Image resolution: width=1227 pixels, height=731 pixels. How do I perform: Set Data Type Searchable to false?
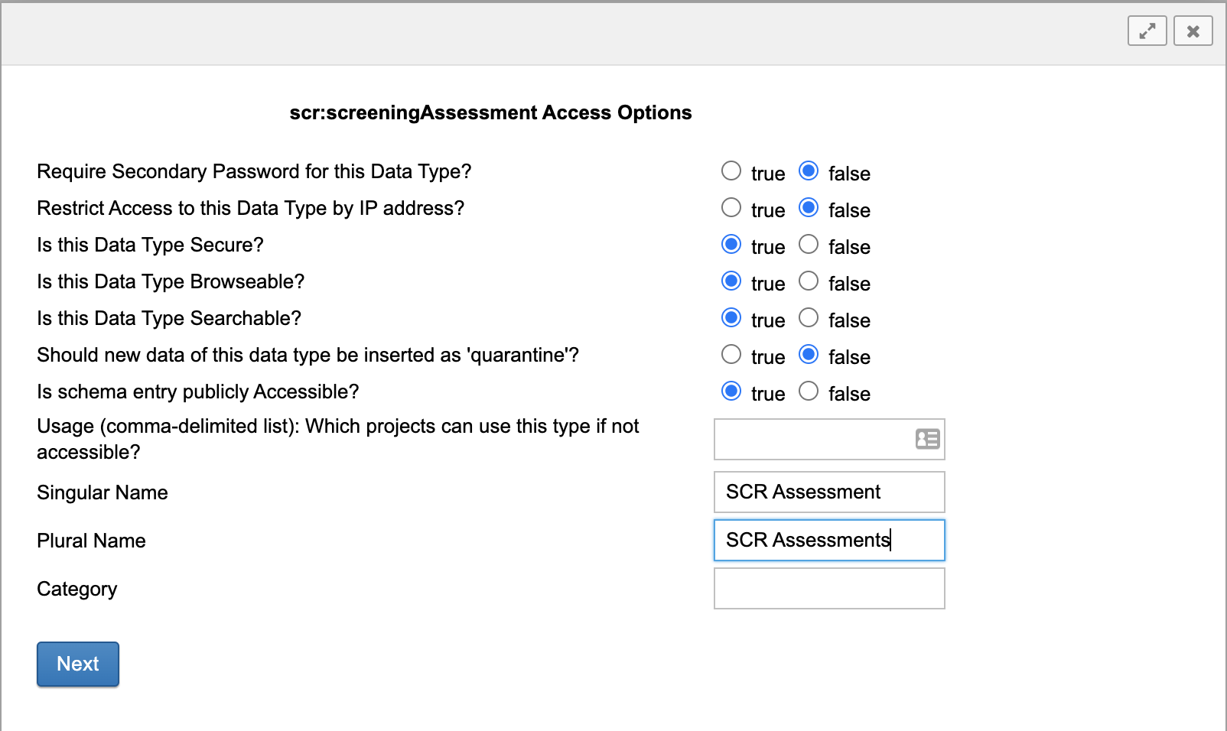tap(809, 317)
